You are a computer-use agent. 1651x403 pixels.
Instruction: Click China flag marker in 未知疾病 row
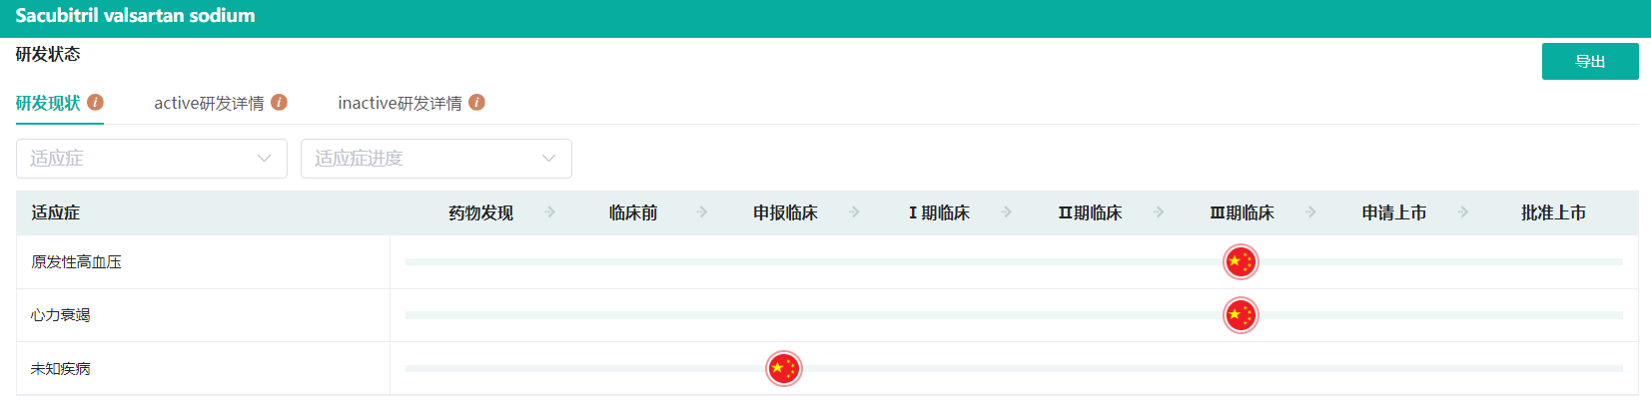(x=784, y=368)
